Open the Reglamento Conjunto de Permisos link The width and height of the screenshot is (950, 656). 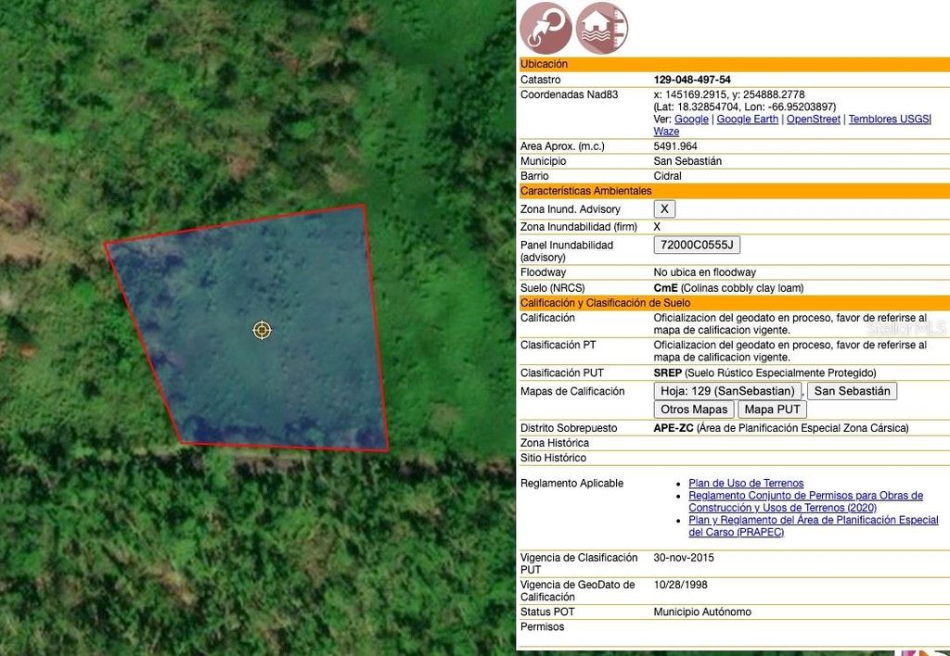(x=805, y=495)
